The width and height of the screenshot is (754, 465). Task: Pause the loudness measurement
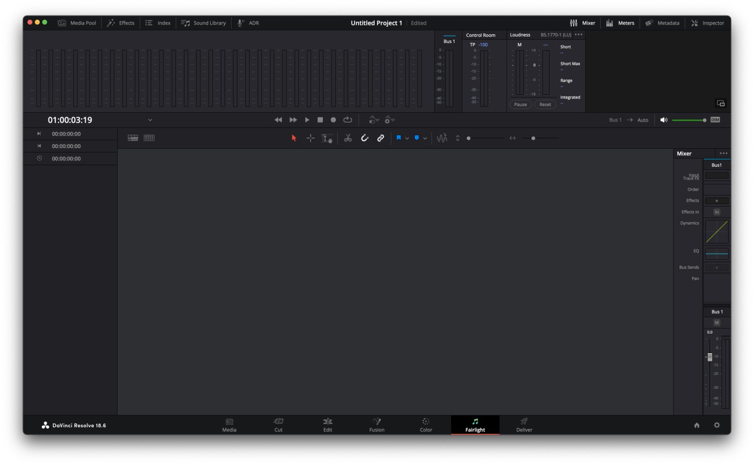(520, 105)
